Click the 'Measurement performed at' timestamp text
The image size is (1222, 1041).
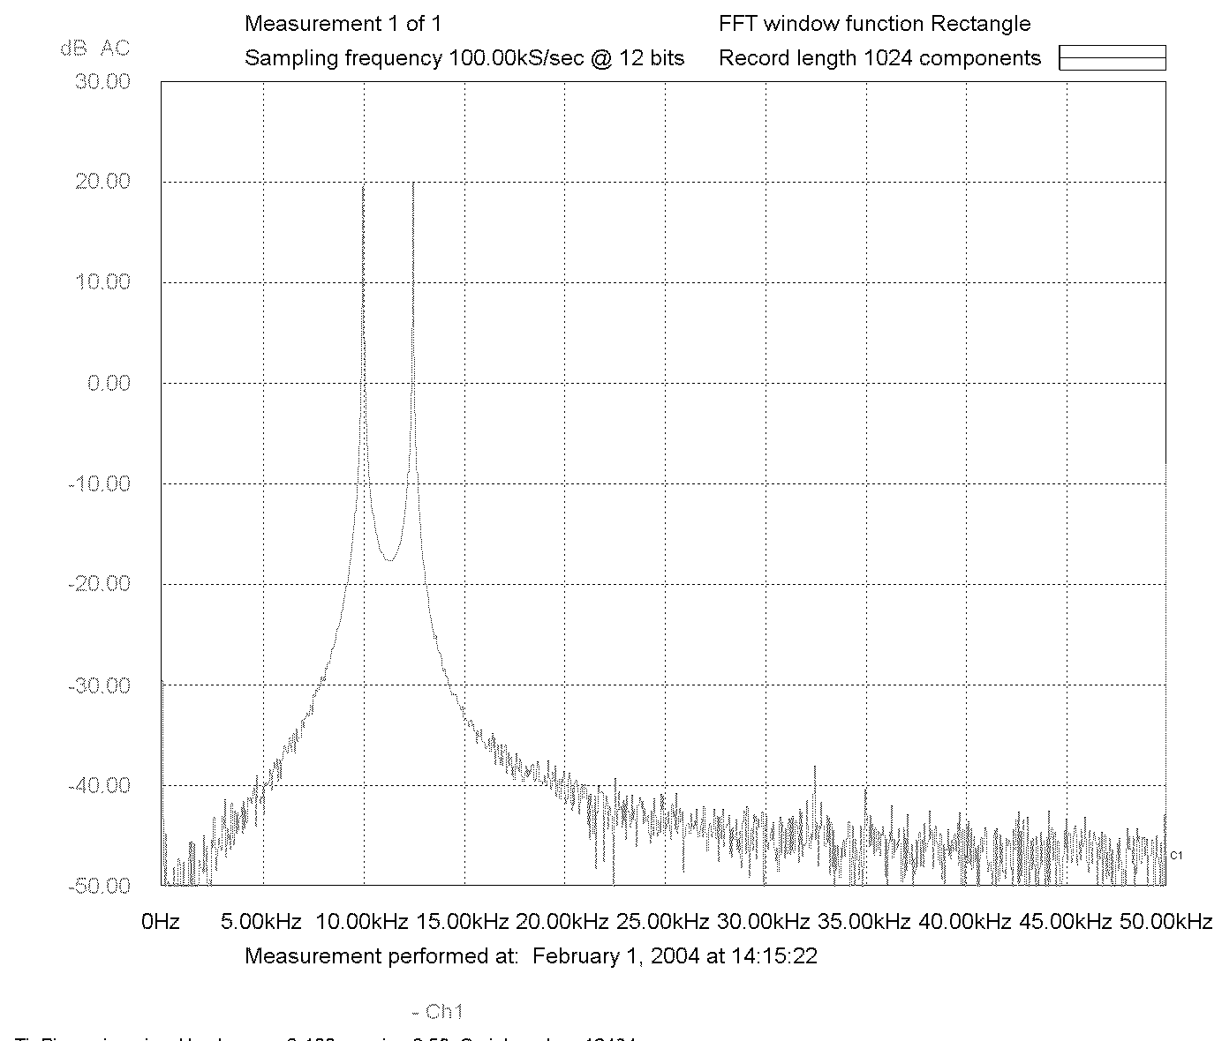click(531, 956)
